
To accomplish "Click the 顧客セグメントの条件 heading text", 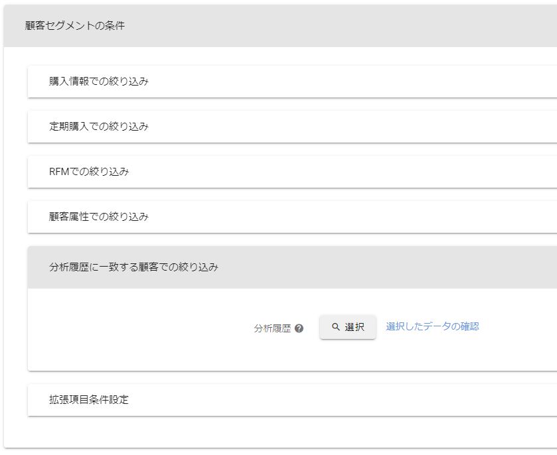I will coord(74,26).
